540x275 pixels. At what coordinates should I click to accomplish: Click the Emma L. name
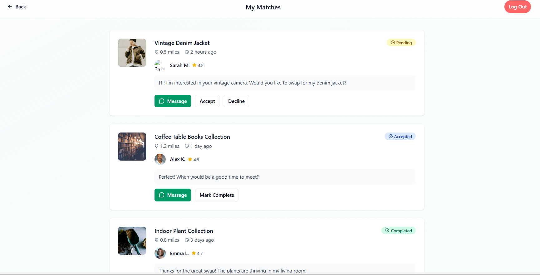(179, 253)
